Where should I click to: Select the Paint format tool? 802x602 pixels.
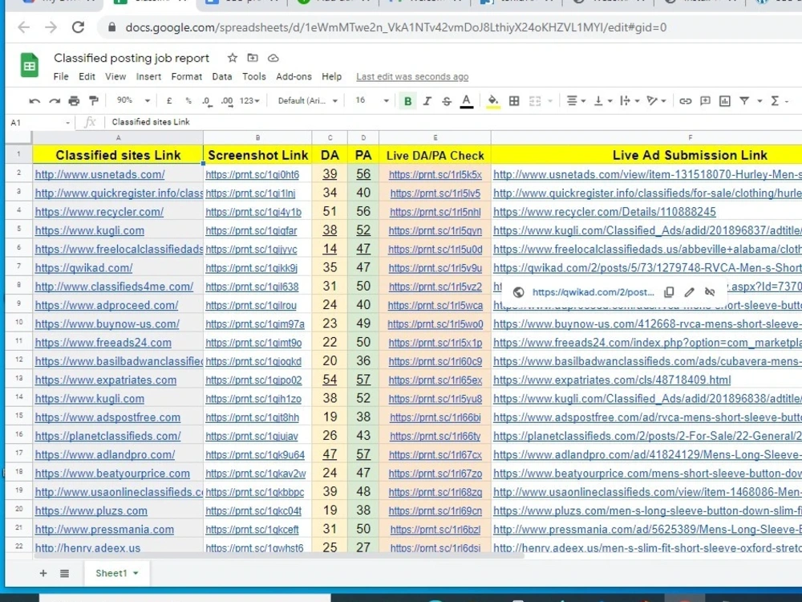click(x=94, y=101)
